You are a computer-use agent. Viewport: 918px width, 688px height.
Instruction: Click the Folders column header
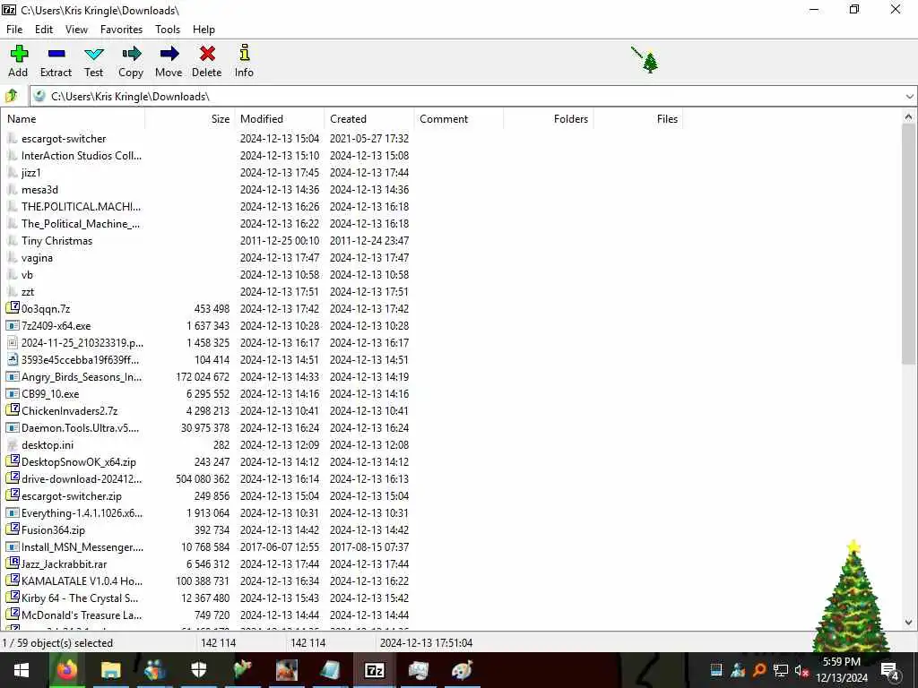pyautogui.click(x=548, y=119)
